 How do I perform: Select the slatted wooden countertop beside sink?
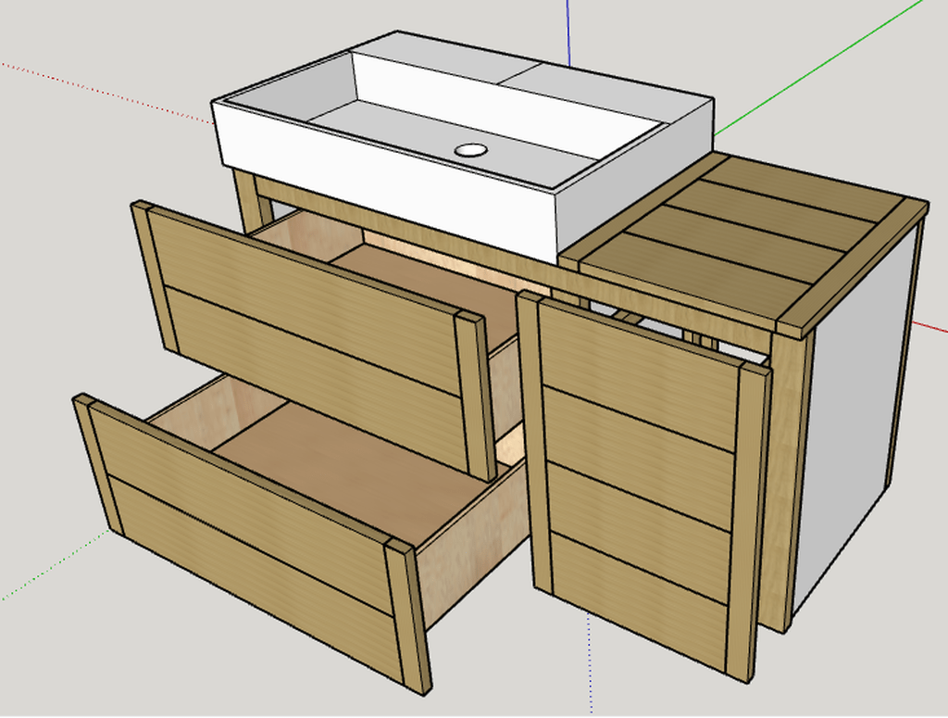[744, 245]
